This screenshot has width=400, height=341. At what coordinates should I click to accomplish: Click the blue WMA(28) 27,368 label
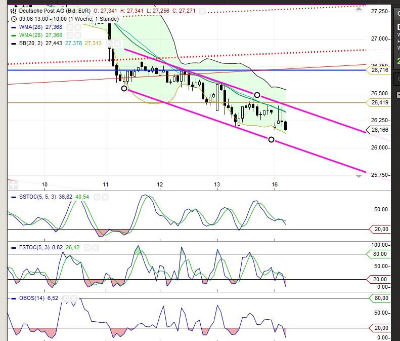(x=40, y=27)
